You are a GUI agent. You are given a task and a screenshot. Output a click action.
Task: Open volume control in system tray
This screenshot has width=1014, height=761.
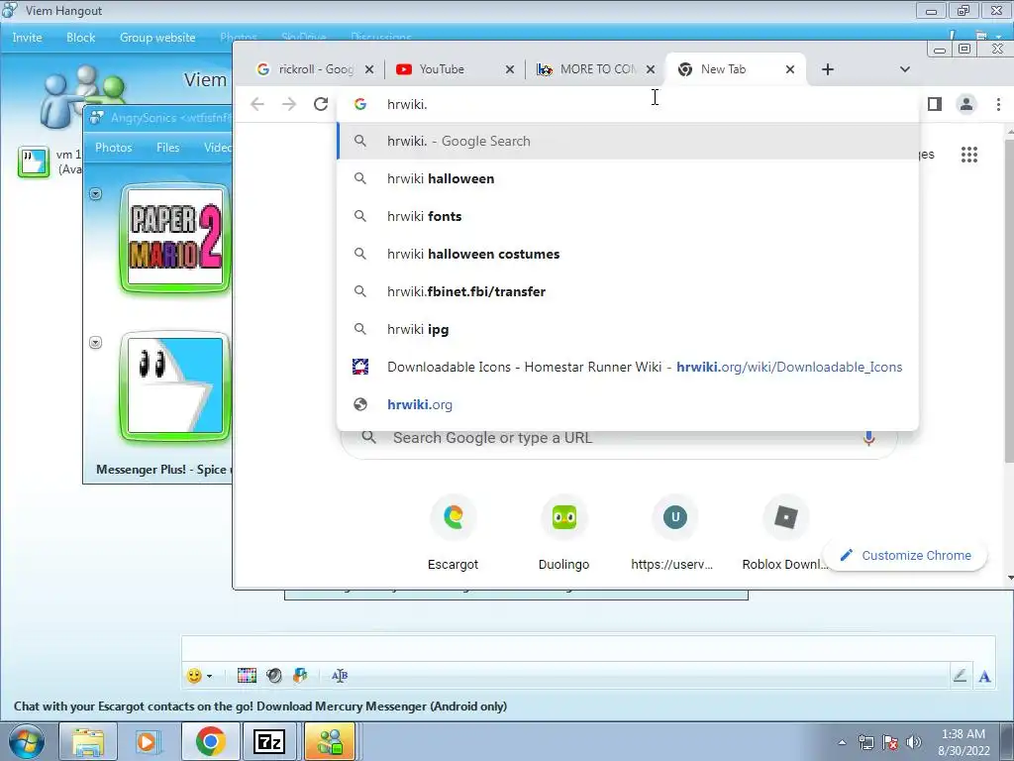914,742
